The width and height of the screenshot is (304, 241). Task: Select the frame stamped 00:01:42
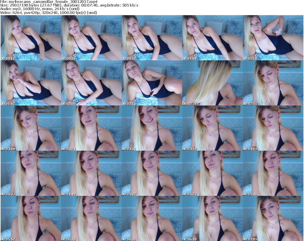(31, 83)
